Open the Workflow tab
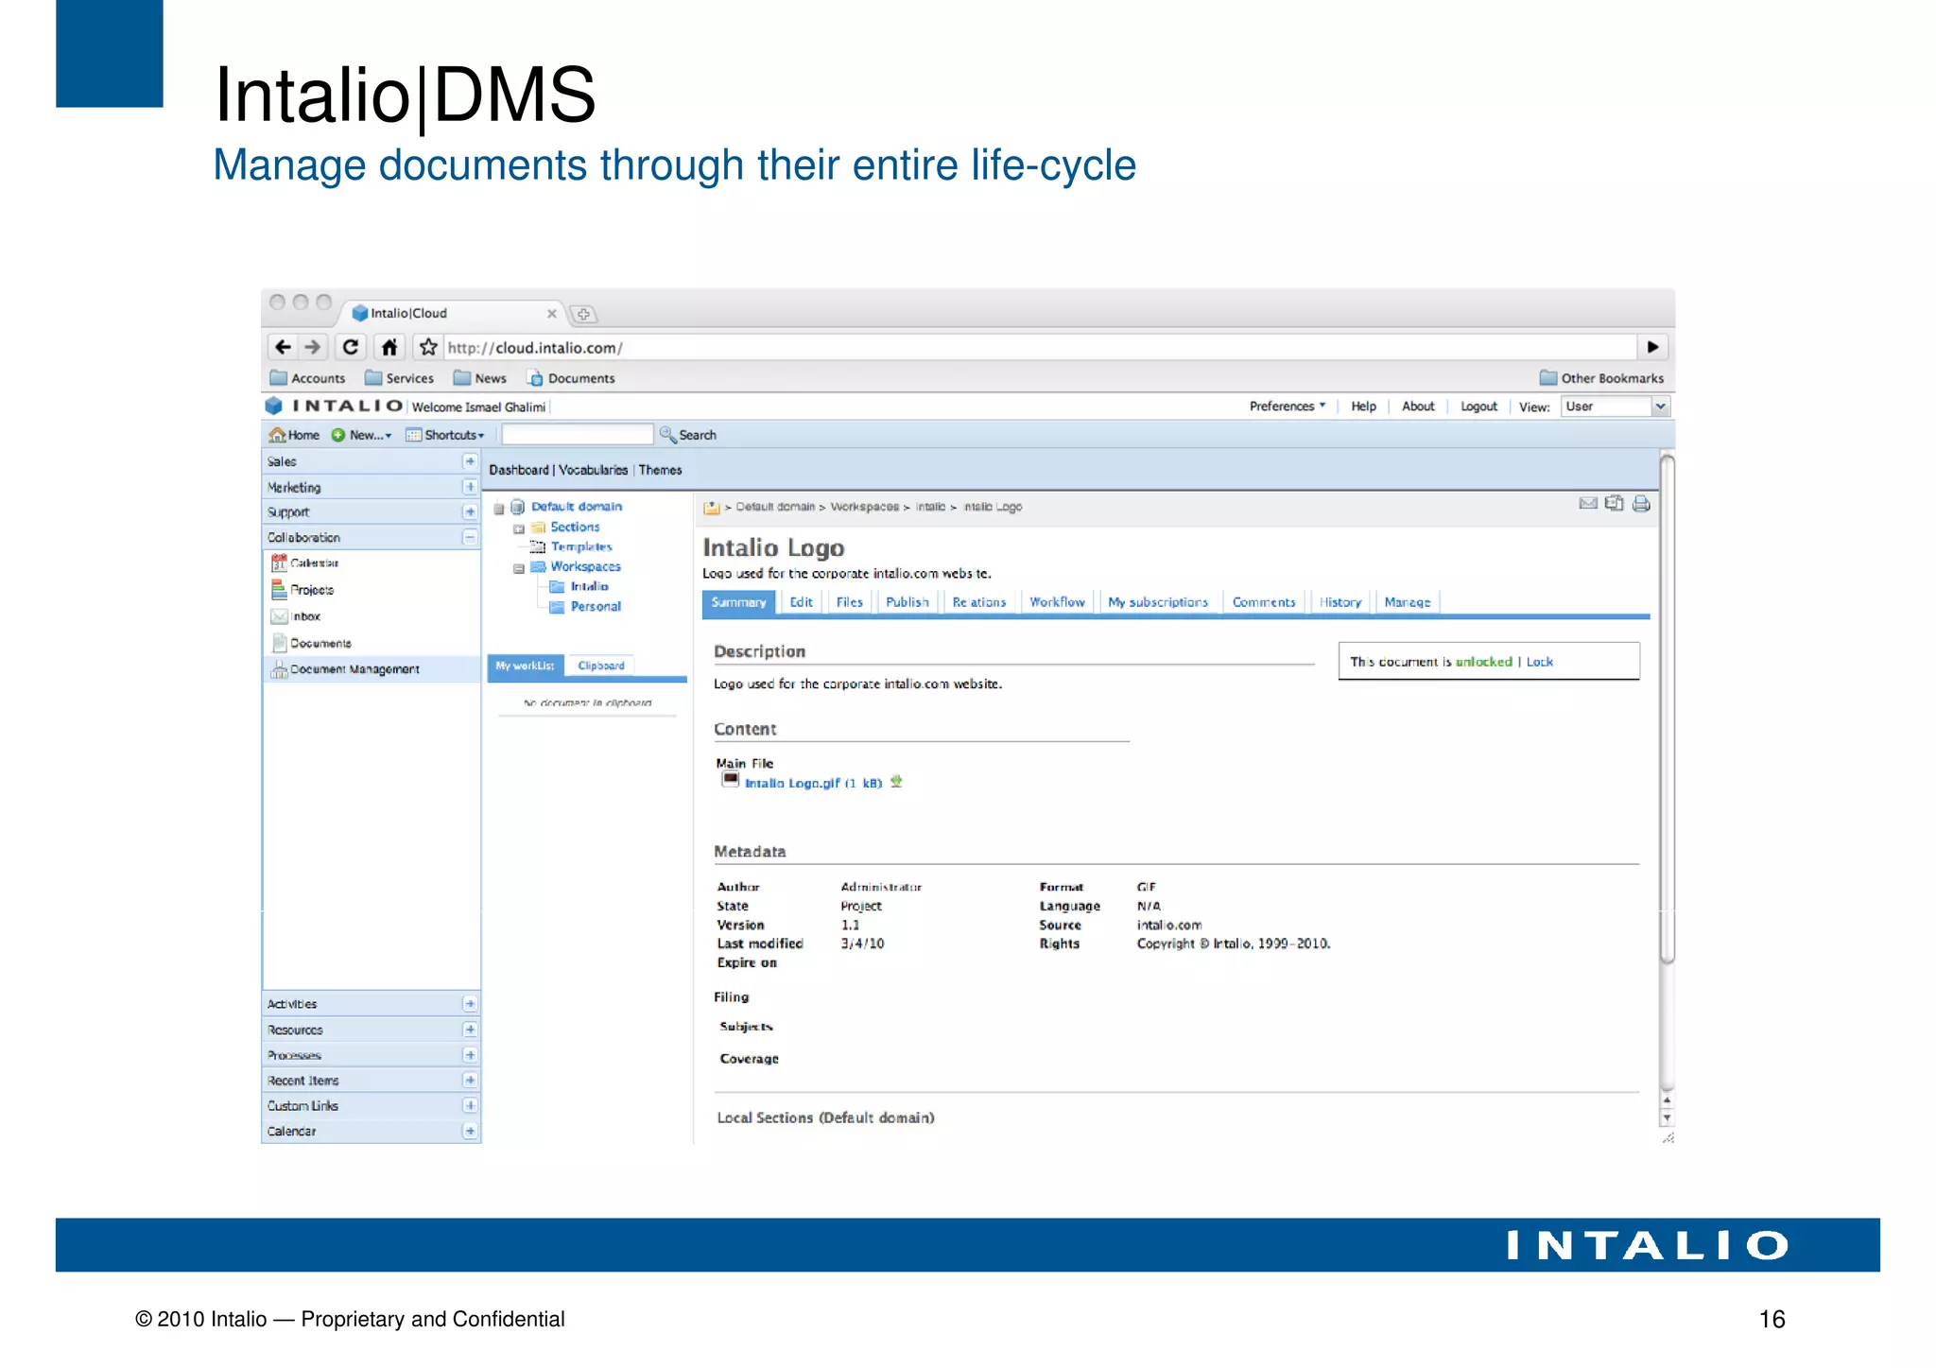 click(1057, 602)
